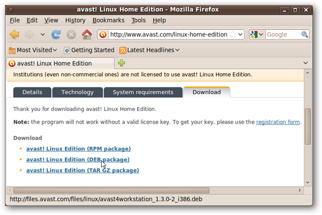Screen dimensions: 322x215
Task: Reload the page with the blue Refresh icon
Action: point(56,35)
